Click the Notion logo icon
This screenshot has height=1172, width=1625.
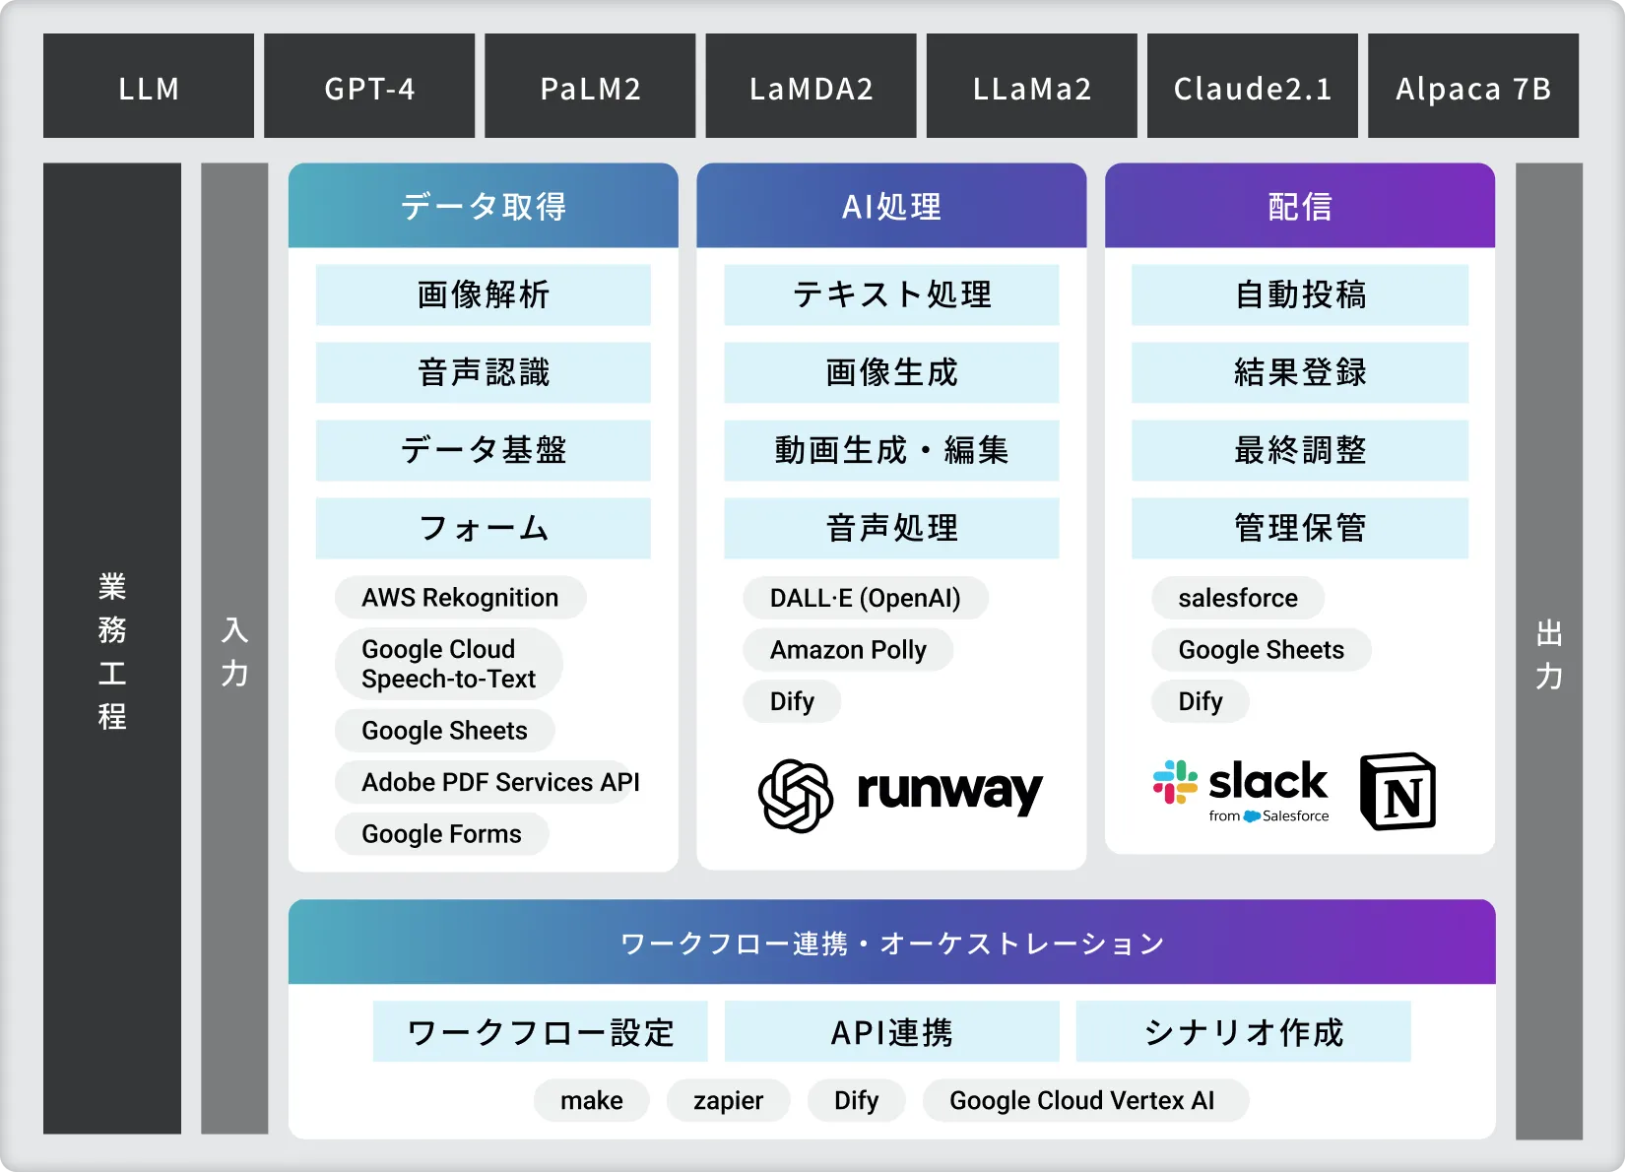(x=1397, y=792)
